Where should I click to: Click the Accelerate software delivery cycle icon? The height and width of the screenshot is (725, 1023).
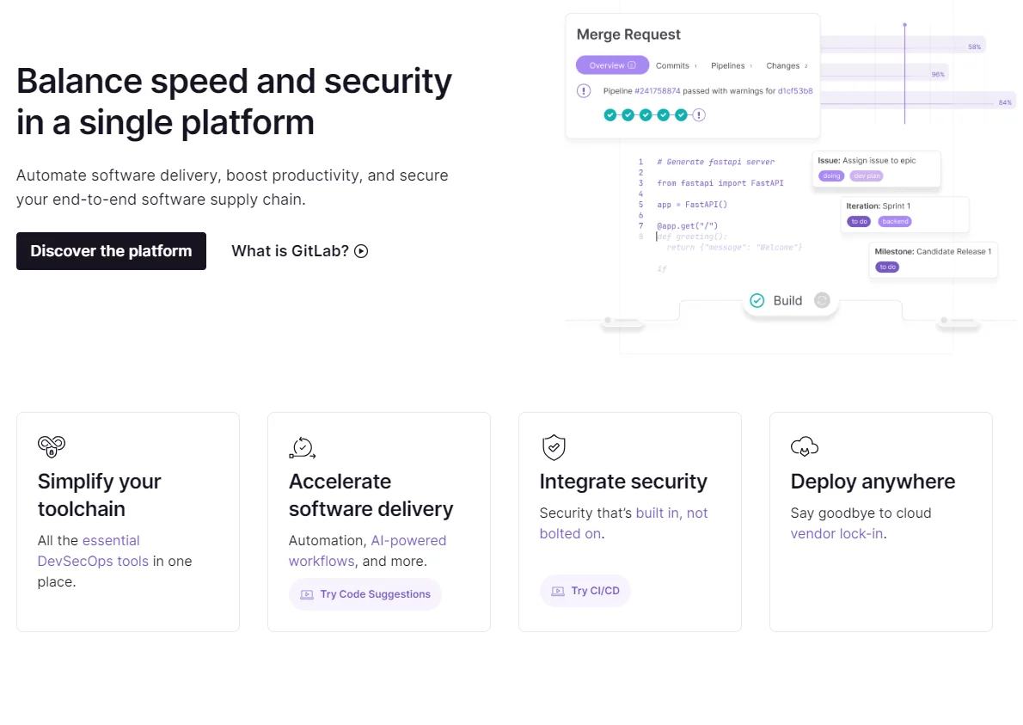[x=302, y=448]
